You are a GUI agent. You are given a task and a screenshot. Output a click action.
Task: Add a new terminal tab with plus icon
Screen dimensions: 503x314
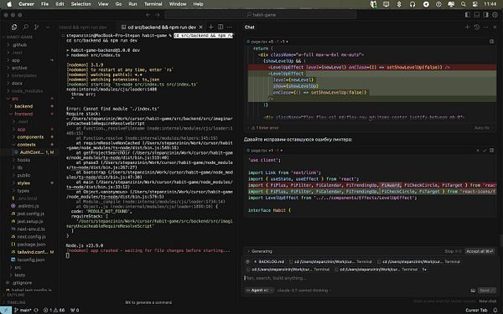210,28
